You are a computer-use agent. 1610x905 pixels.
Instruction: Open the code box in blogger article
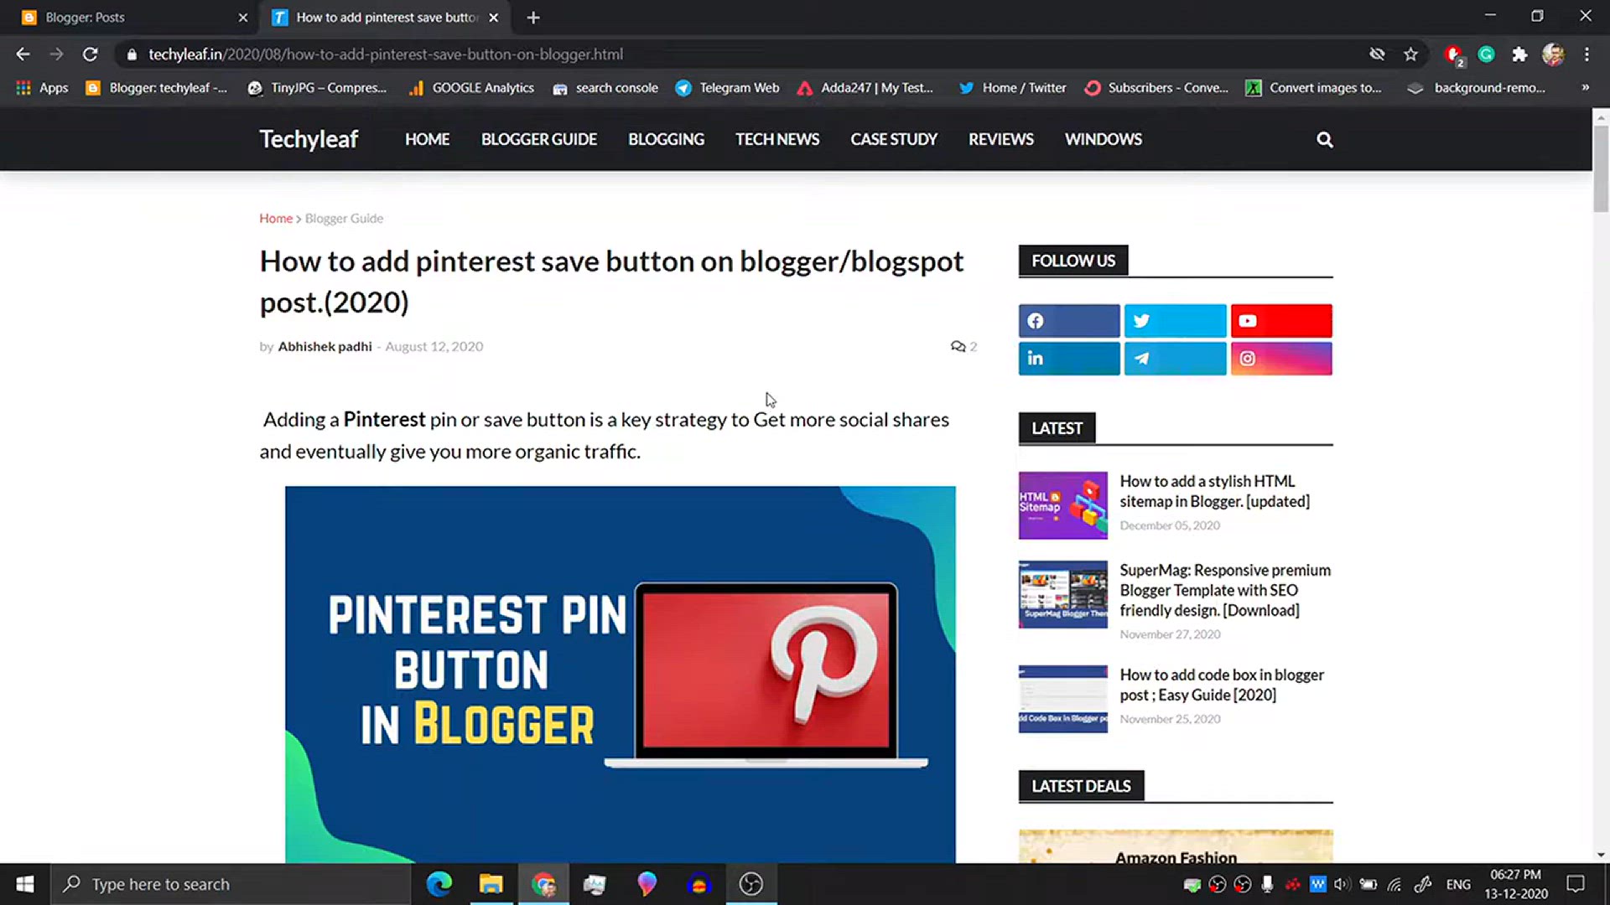click(1222, 685)
